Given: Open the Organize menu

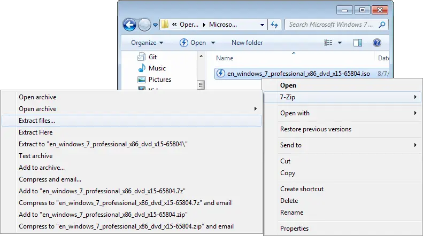Looking at the screenshot, I should (x=147, y=43).
